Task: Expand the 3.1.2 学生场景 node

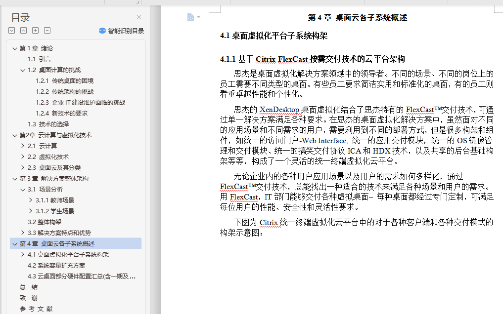Action: (x=31, y=211)
